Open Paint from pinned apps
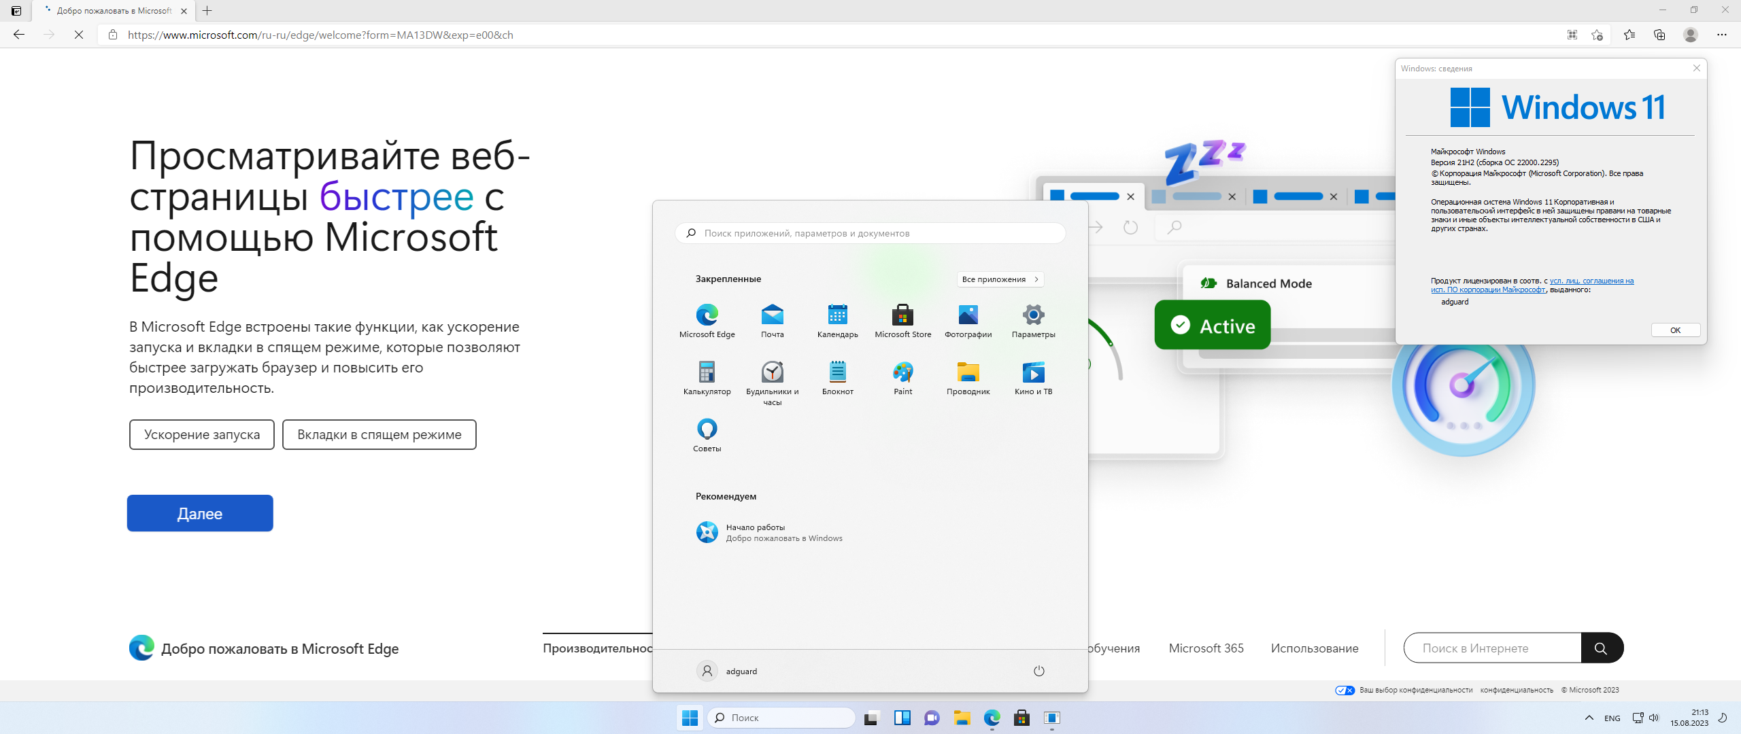 coord(902,372)
